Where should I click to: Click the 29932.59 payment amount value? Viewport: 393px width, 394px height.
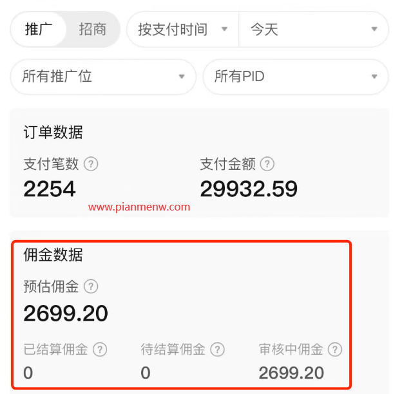click(249, 189)
